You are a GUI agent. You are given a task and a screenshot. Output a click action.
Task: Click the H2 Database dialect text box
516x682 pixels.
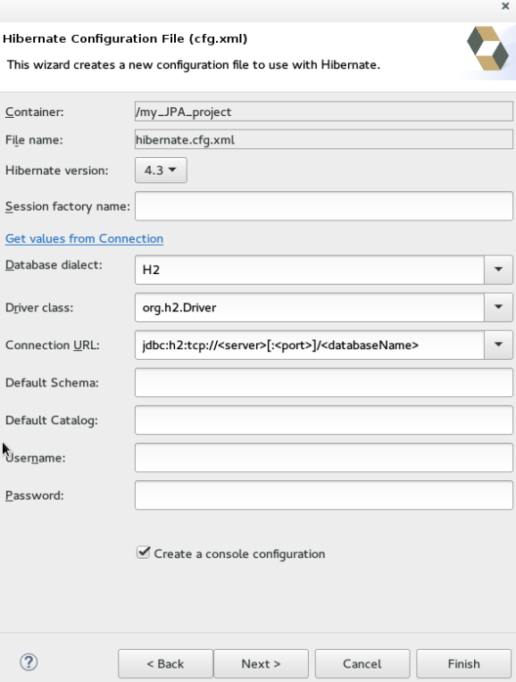(x=310, y=270)
